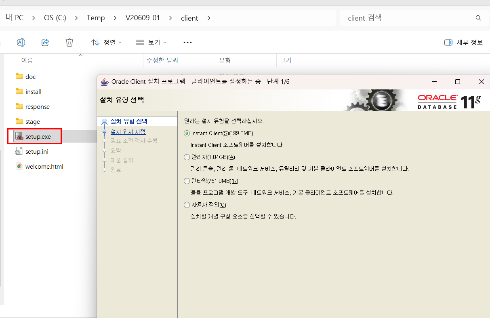The height and width of the screenshot is (318, 490).
Task: Select the setup.exe file name
Action: pyautogui.click(x=38, y=137)
